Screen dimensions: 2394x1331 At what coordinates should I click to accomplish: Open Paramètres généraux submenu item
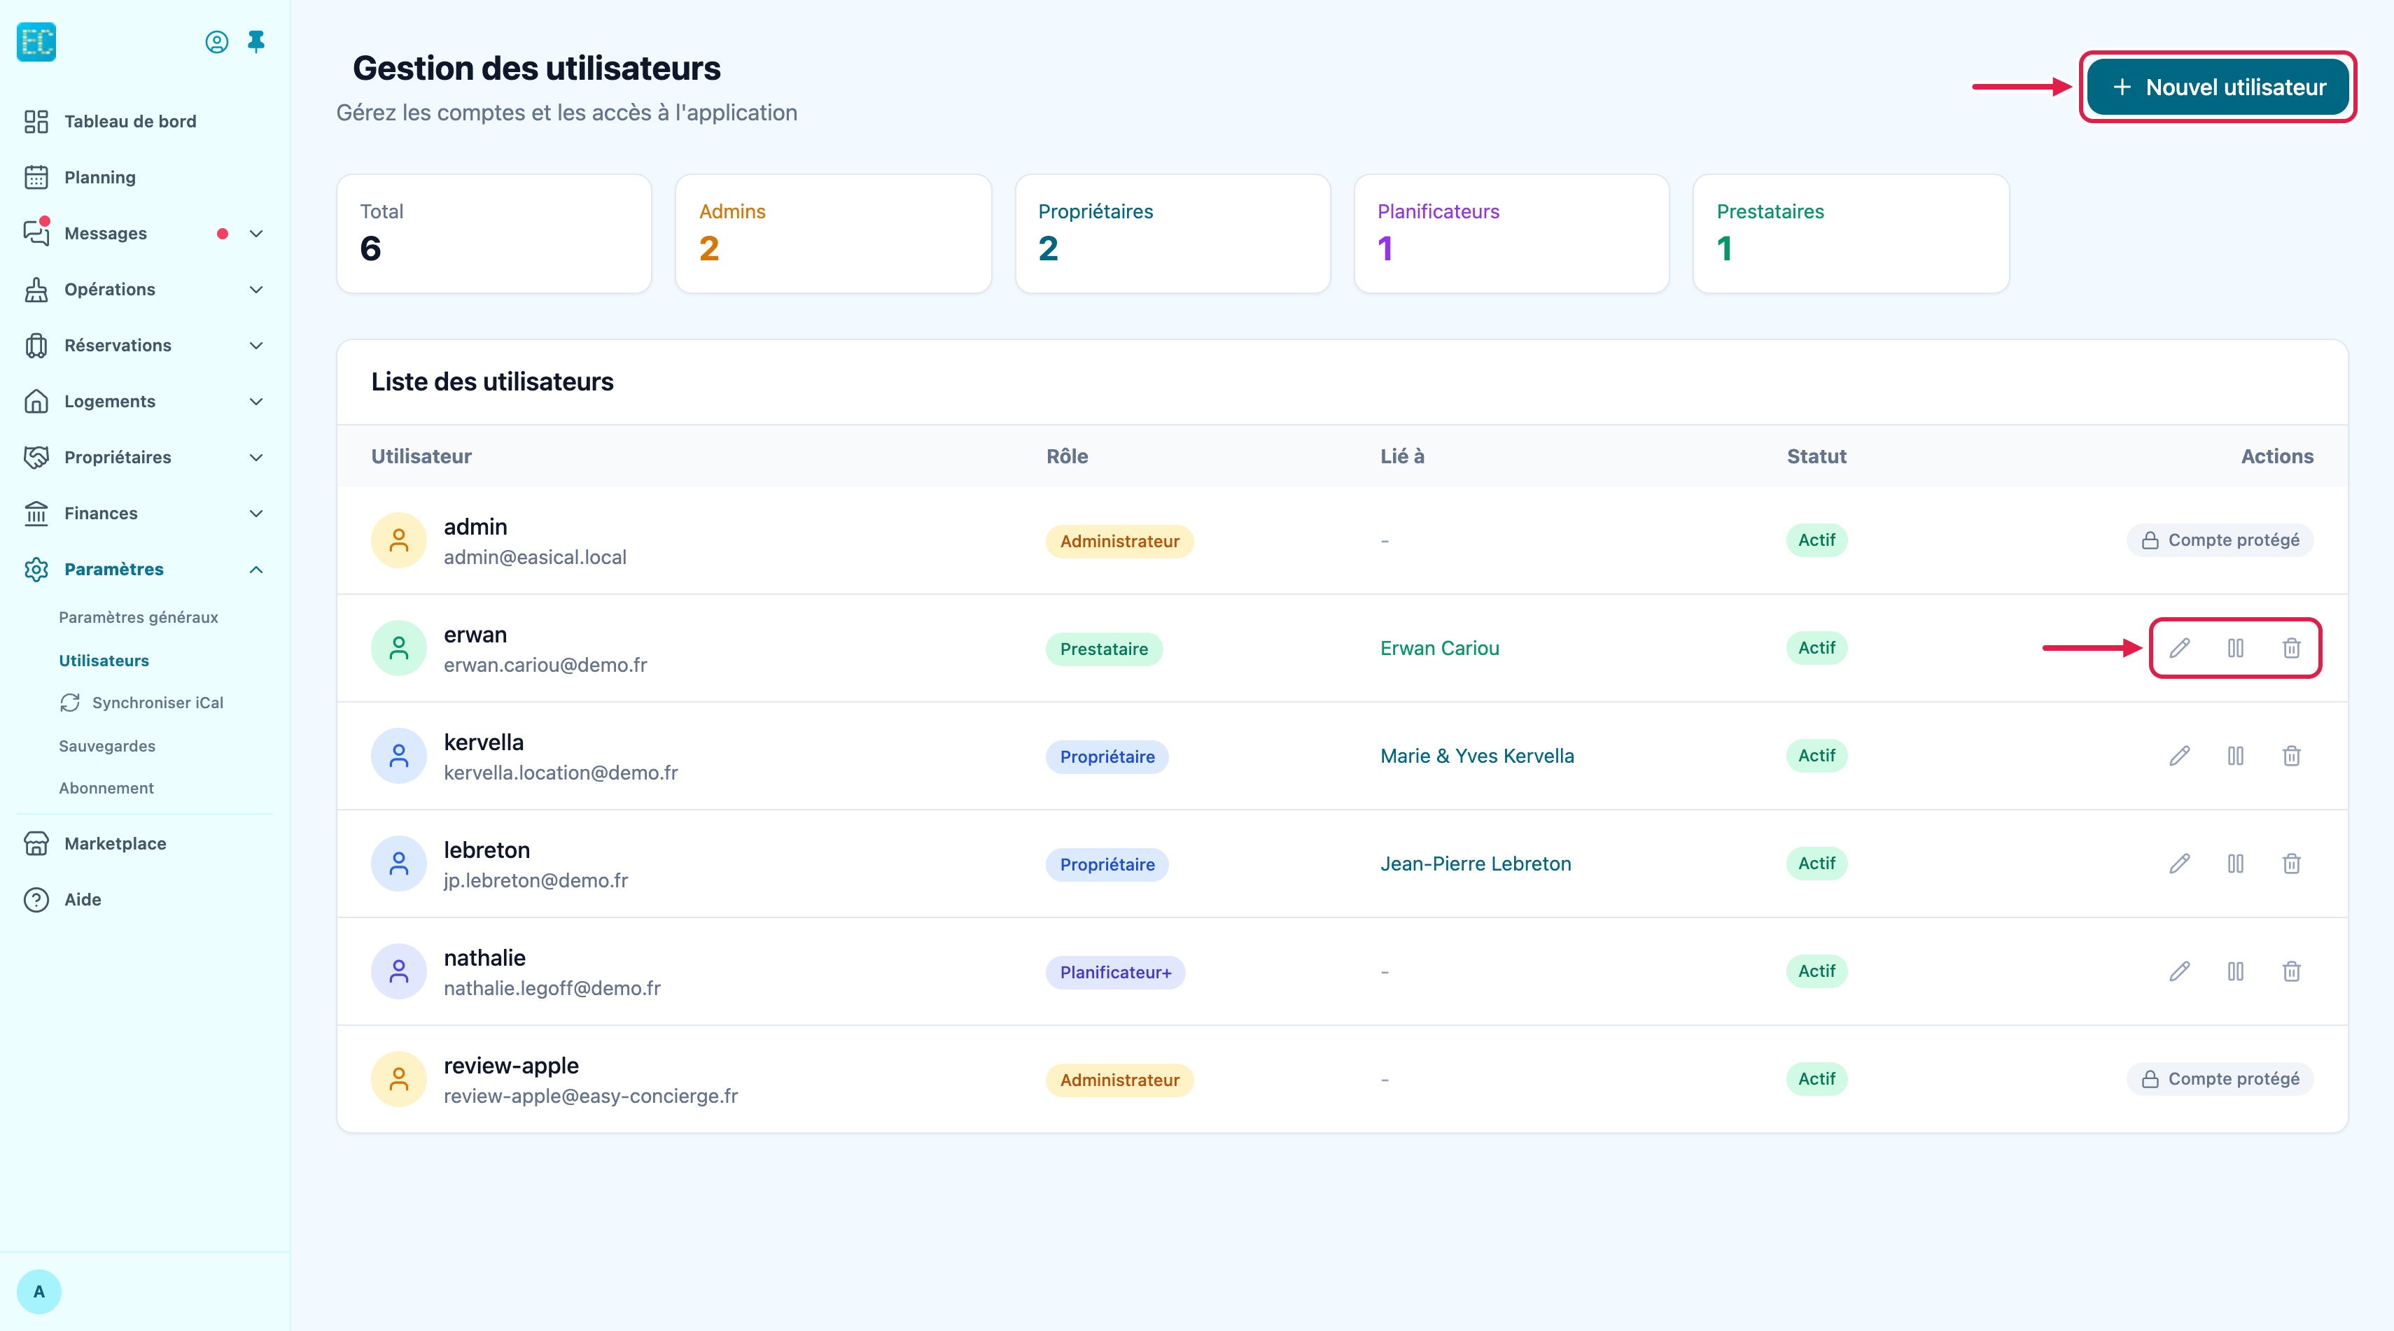139,618
